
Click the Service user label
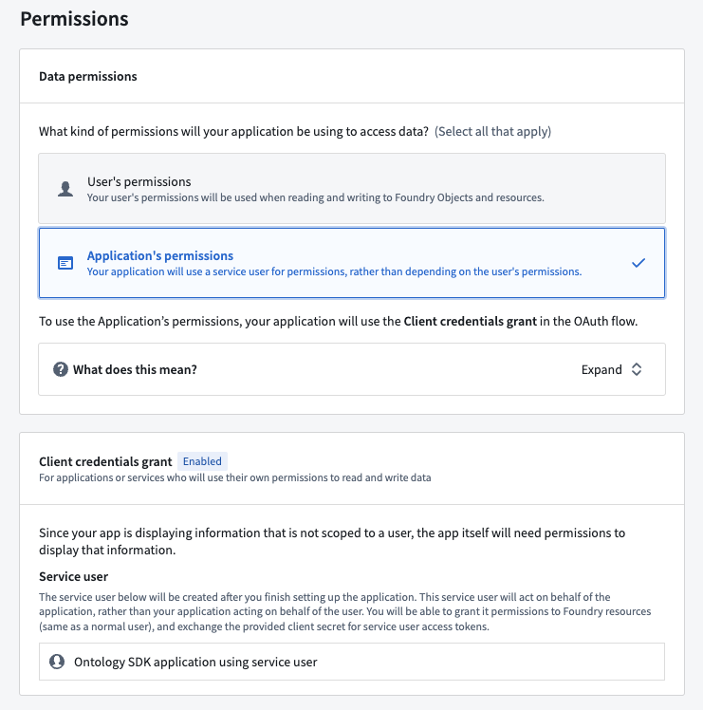coord(73,576)
